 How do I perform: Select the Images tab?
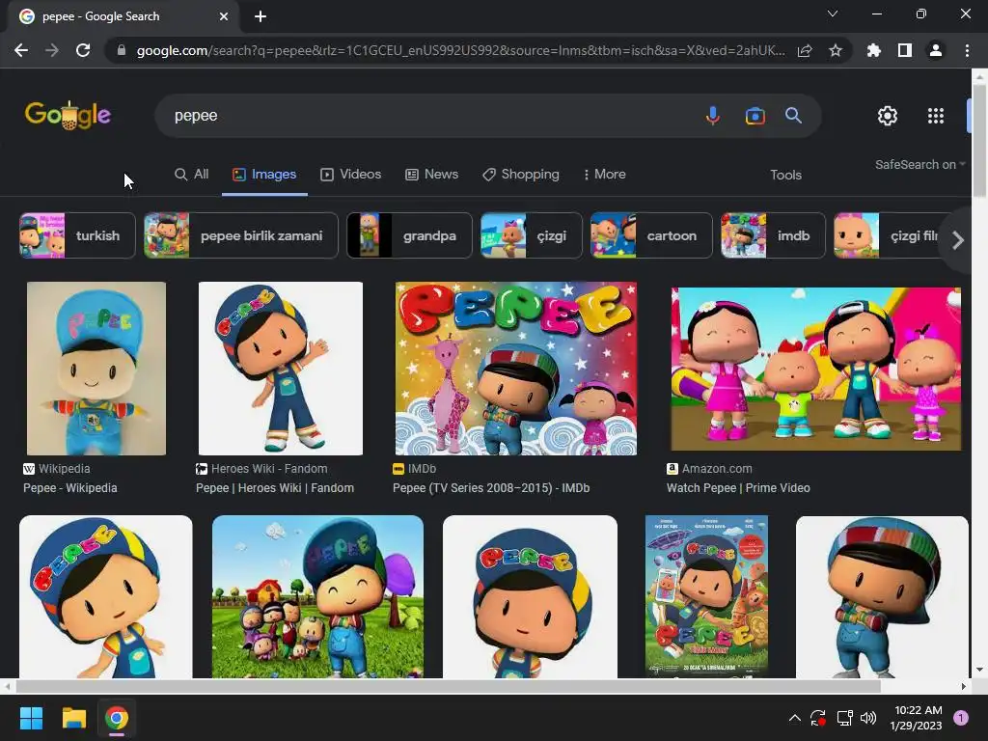tap(264, 175)
